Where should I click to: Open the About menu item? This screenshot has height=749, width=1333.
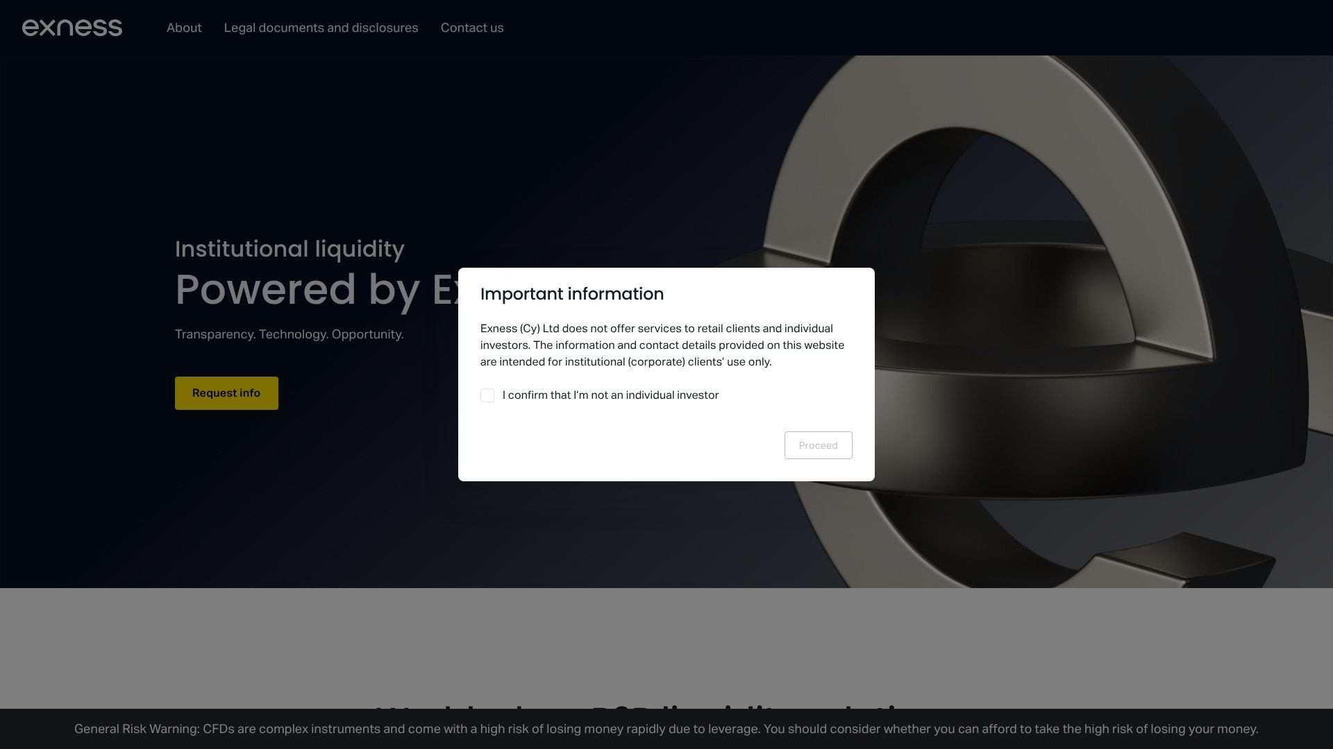click(x=184, y=28)
